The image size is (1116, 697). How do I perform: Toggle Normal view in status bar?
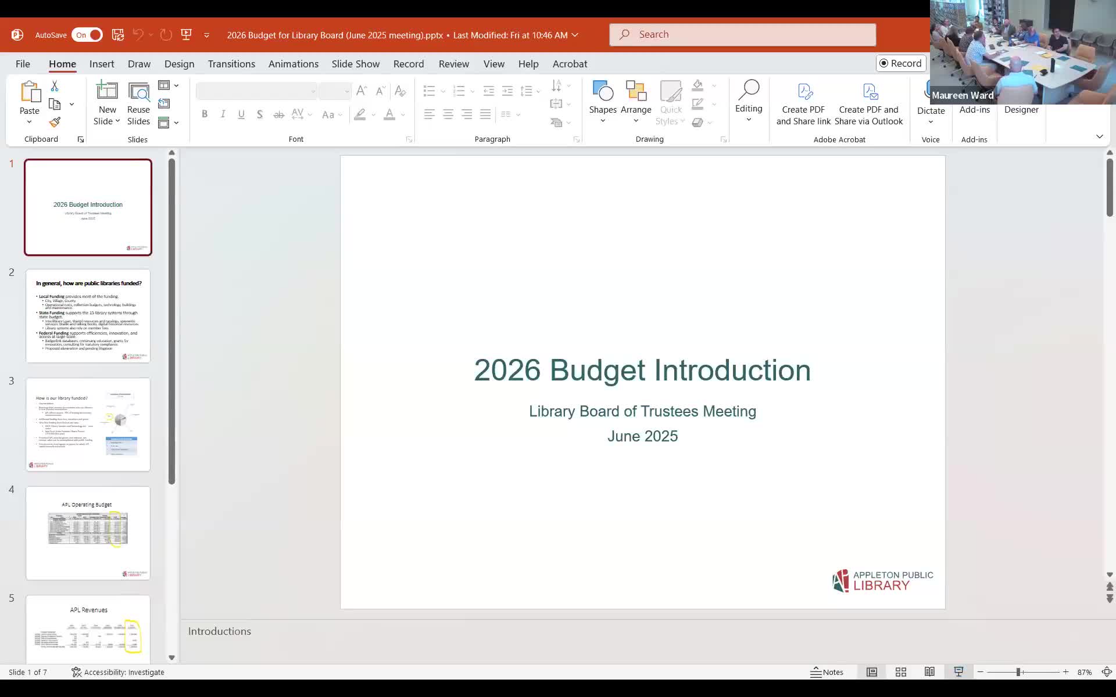click(x=872, y=672)
